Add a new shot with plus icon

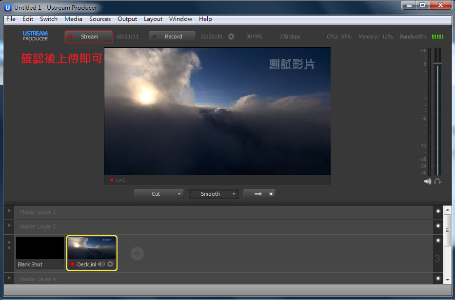137,253
